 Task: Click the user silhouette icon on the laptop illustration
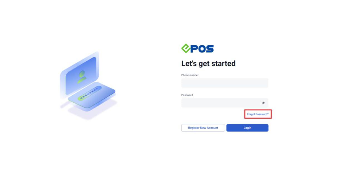pyautogui.click(x=81, y=77)
